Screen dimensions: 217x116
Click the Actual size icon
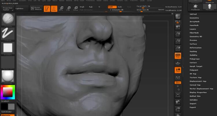click(x=178, y=41)
